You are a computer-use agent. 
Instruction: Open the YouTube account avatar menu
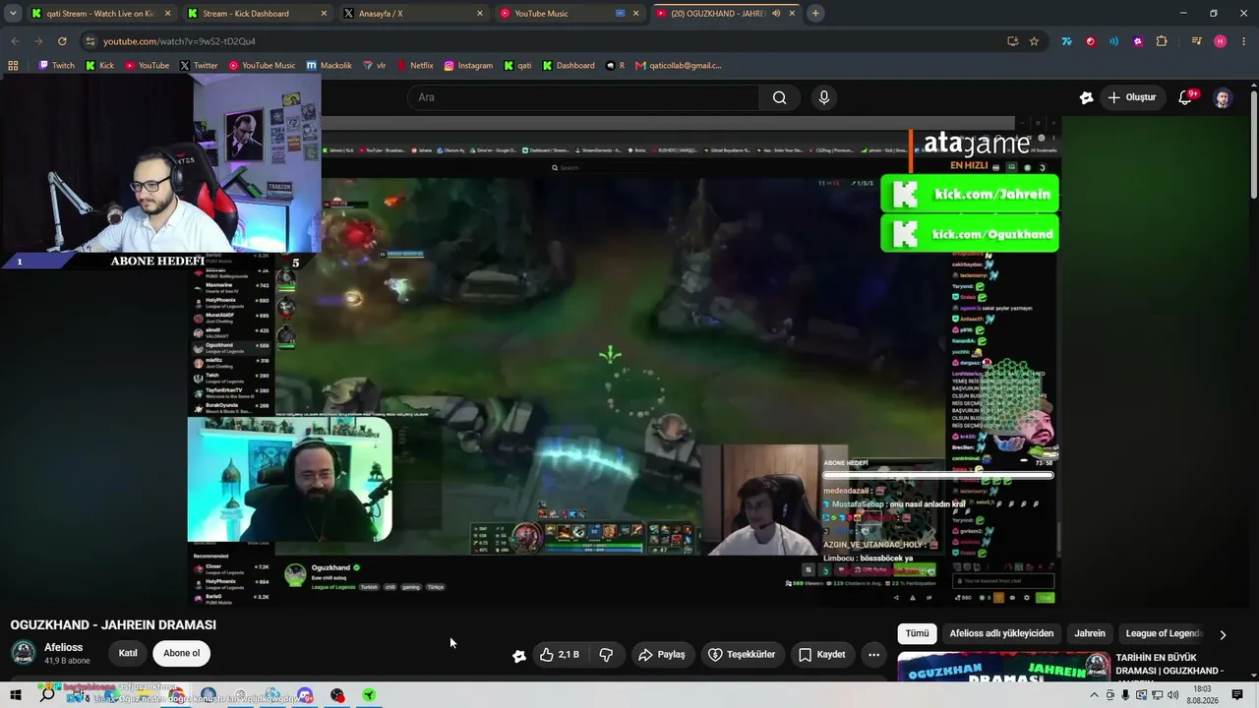(x=1222, y=97)
